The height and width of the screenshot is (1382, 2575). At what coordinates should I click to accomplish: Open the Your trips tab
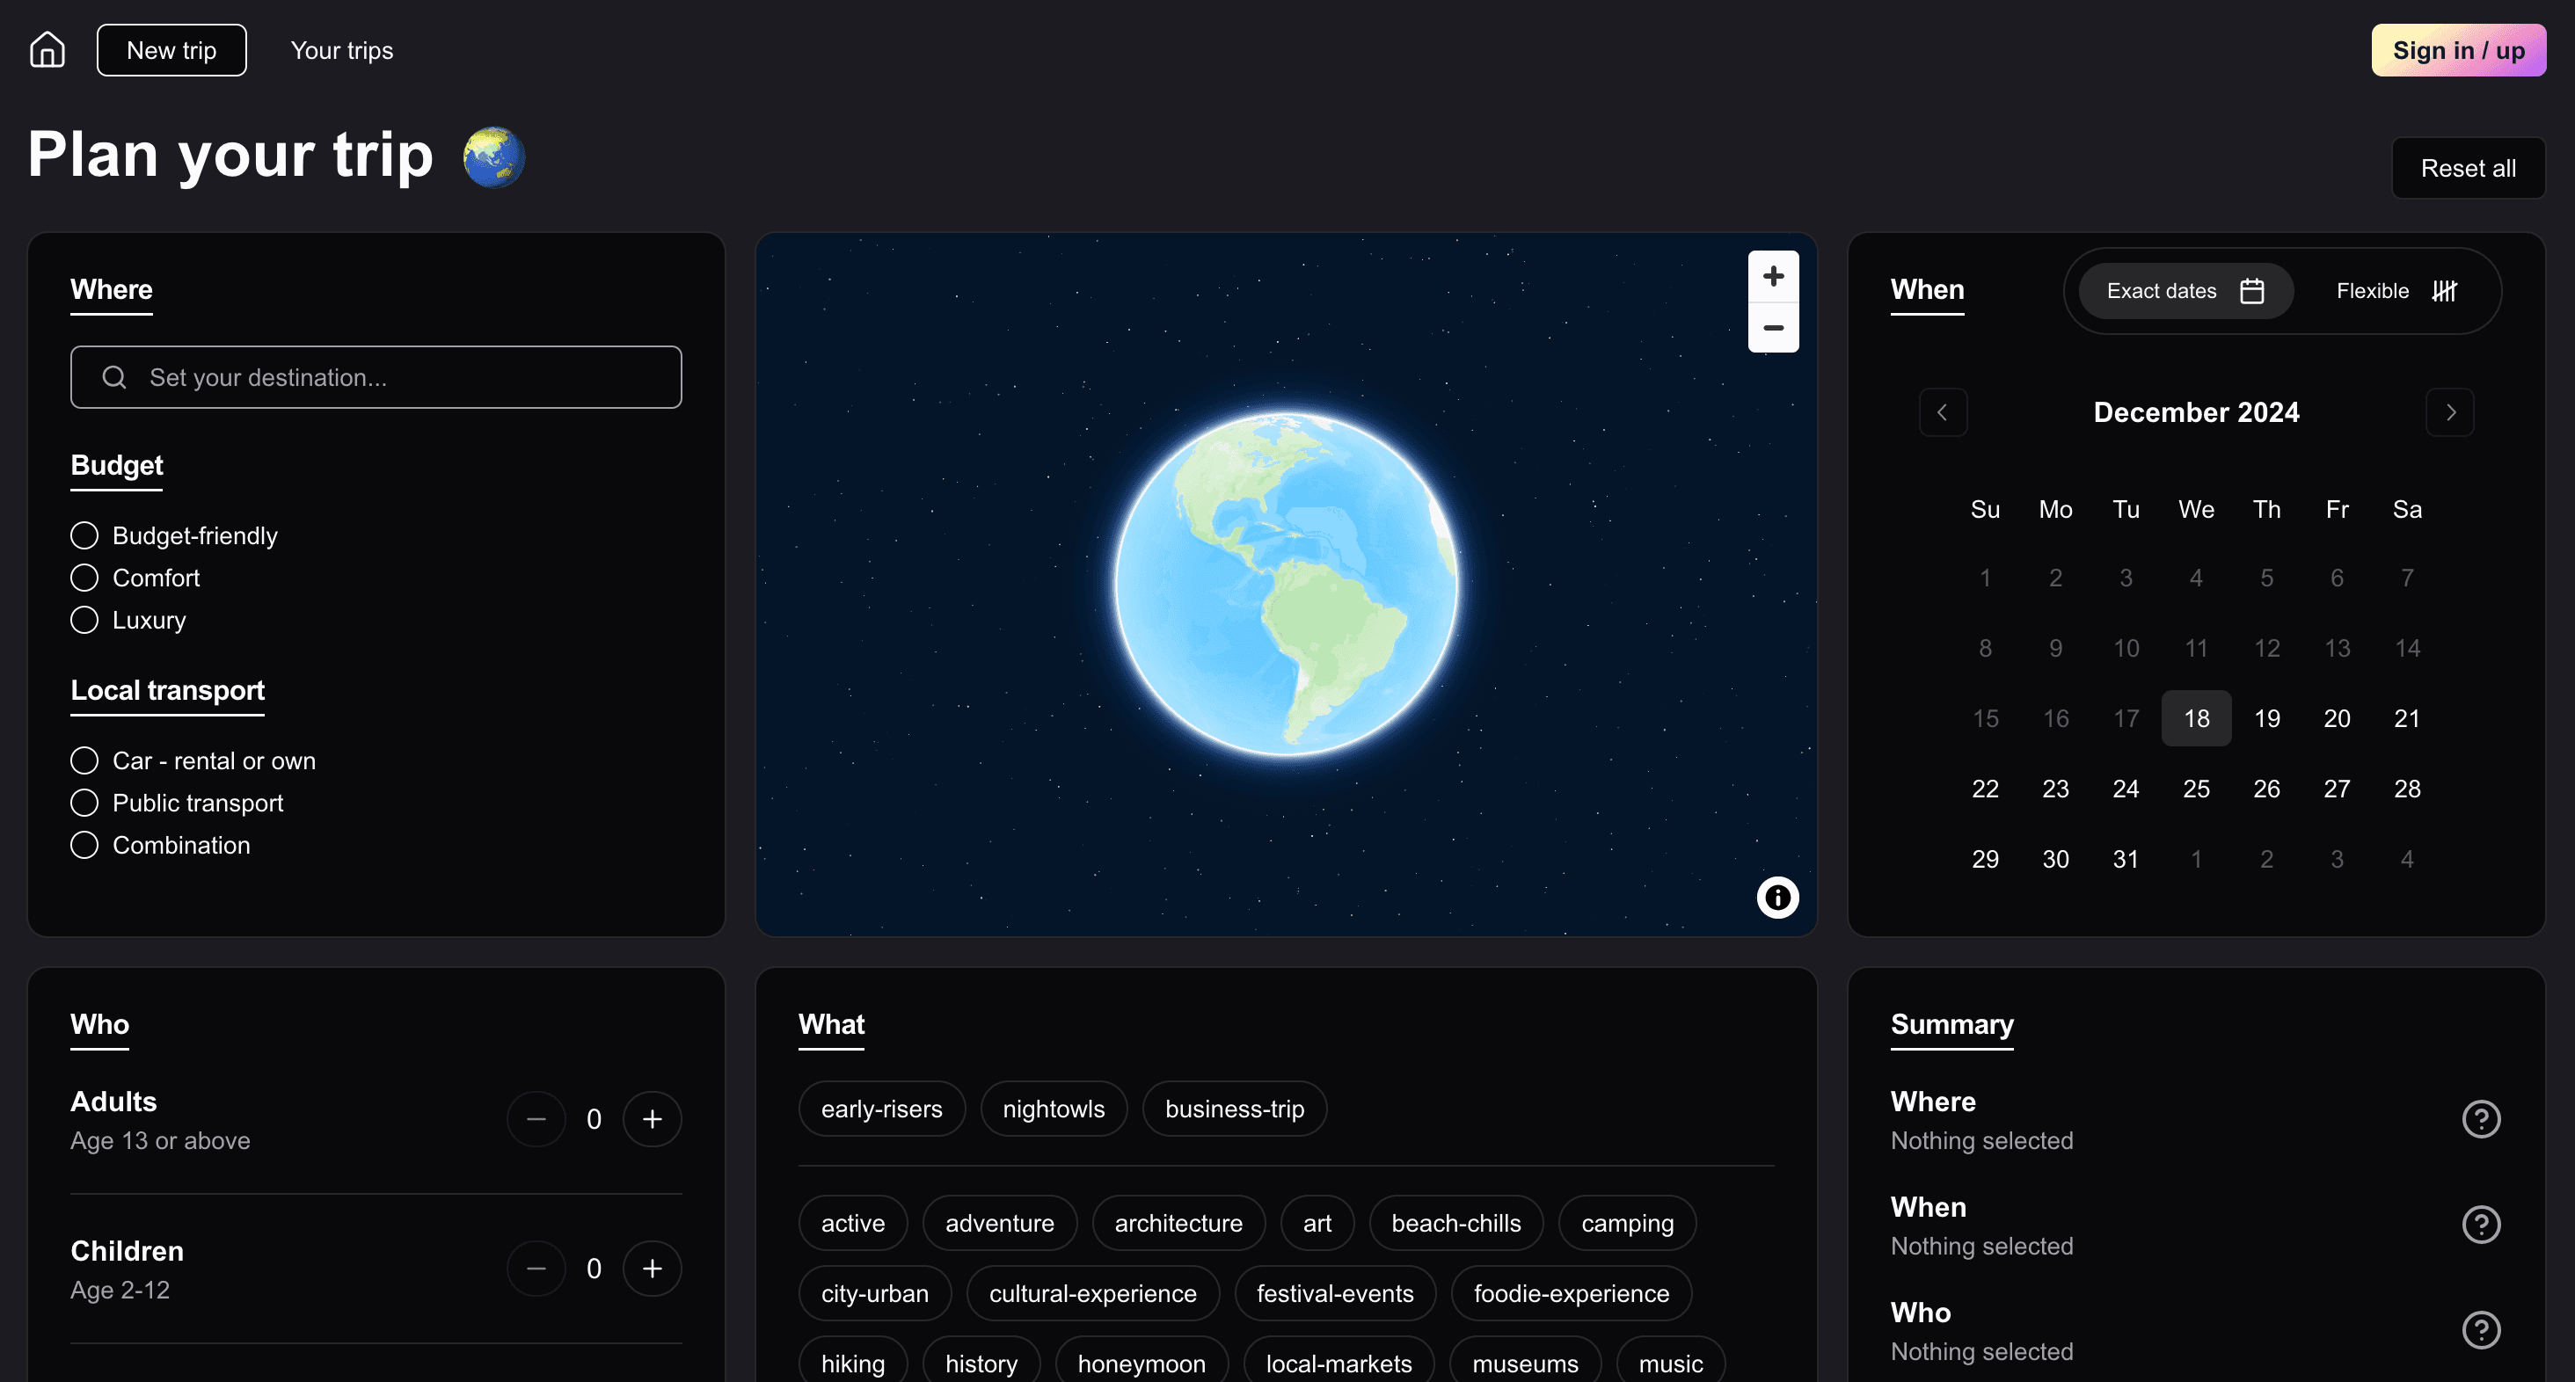(342, 50)
